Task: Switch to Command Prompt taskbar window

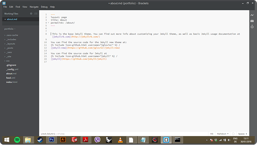Action: [178, 140]
